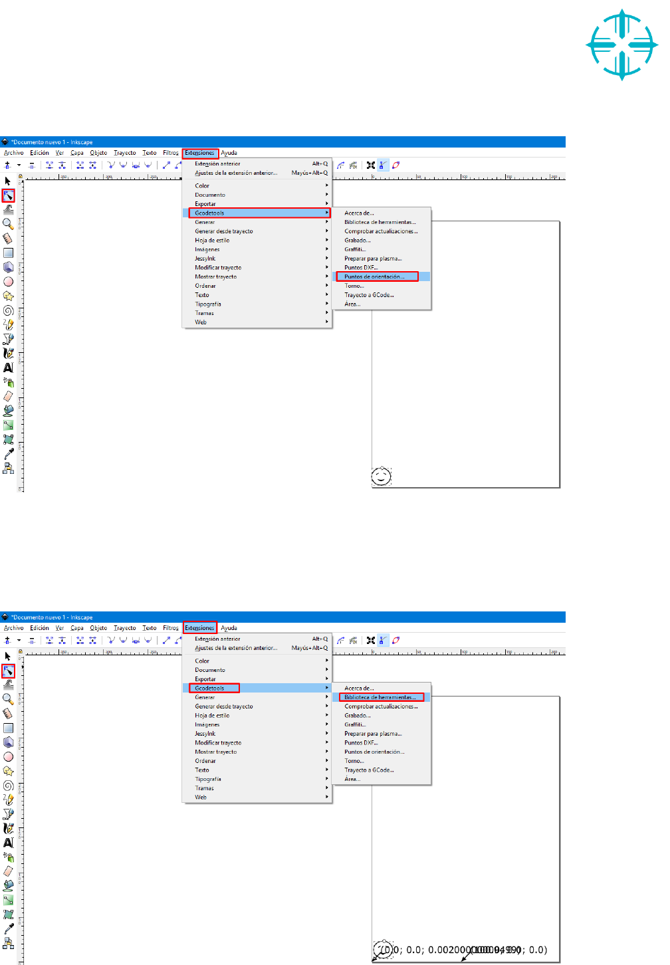Screen dimensions: 670x965
Task: Expand the Generar desde trayecto submenu, upper screenshot
Action: click(257, 231)
